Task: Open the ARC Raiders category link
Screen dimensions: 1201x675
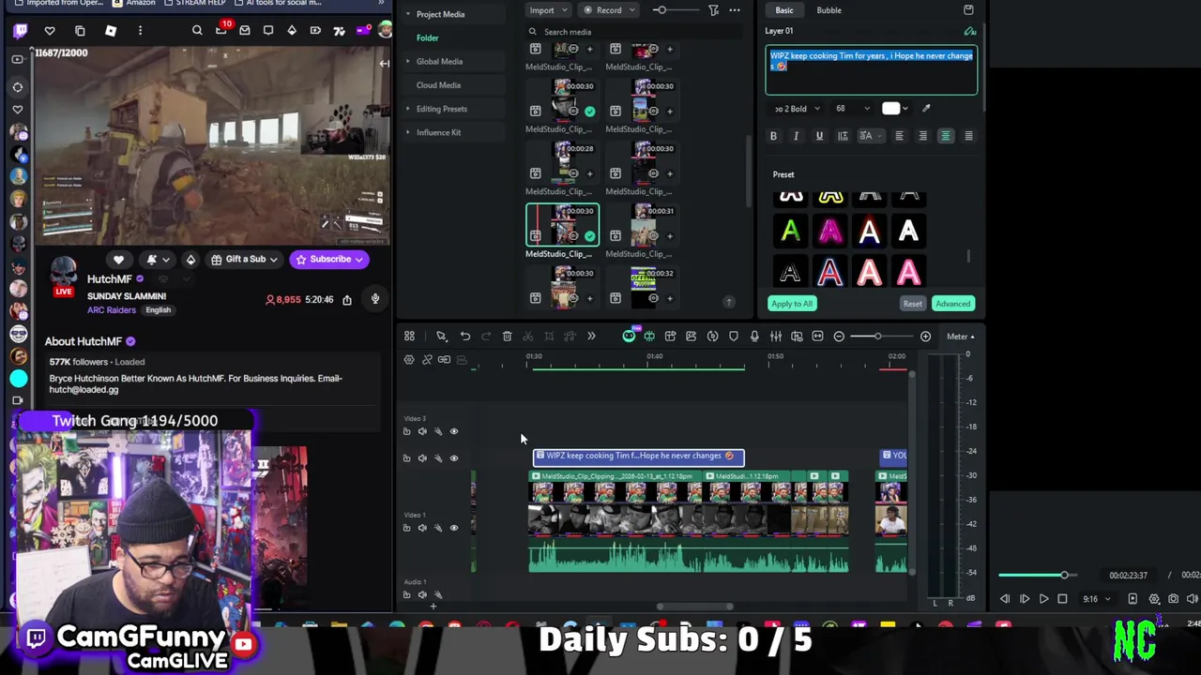Action: 112,310
